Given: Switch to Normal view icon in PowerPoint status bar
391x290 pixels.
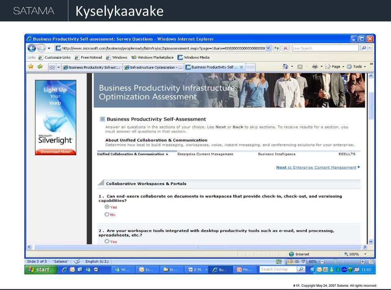Looking at the screenshot, I should (x=290, y=261).
